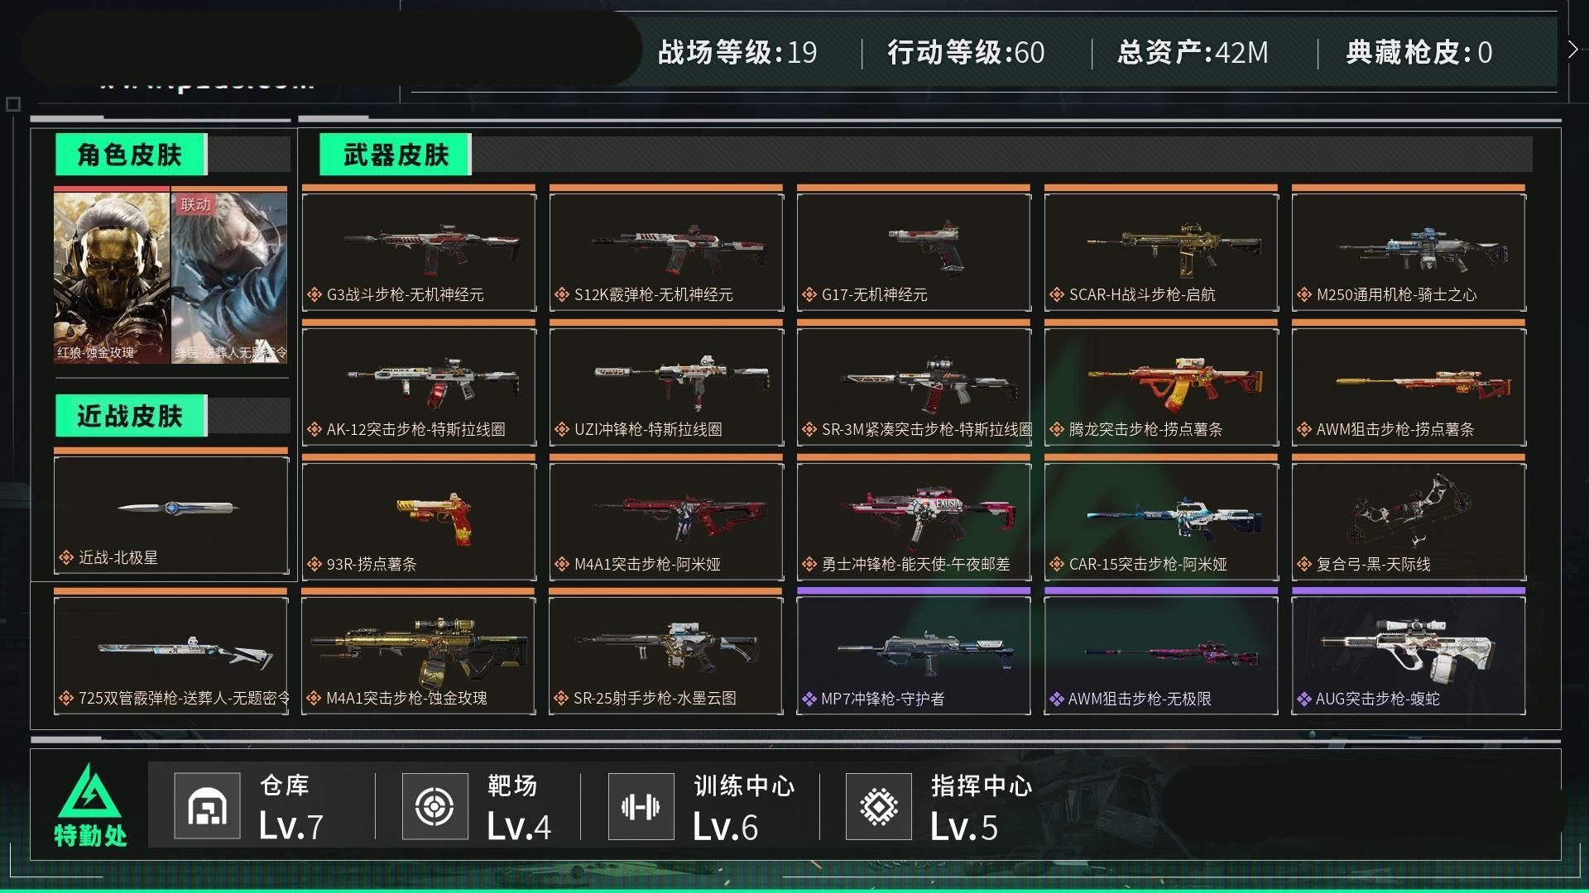Choose the AWM狙击步枪-无极限 purple skin
The height and width of the screenshot is (893, 1589).
coord(1161,655)
